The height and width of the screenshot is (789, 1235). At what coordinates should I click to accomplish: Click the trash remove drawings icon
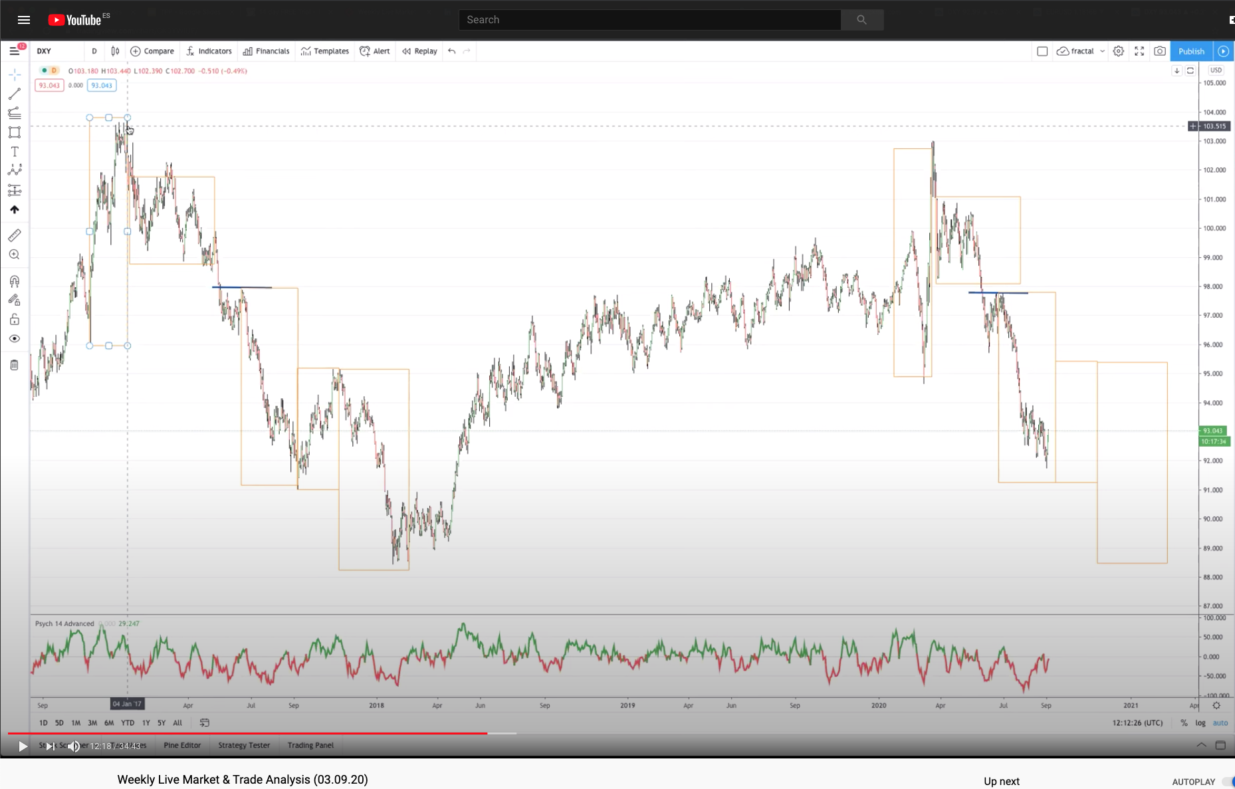point(15,365)
